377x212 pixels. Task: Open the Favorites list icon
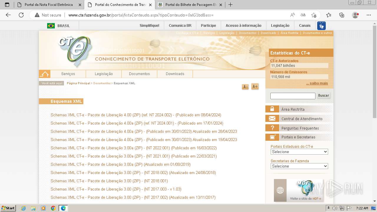pyautogui.click(x=329, y=15)
